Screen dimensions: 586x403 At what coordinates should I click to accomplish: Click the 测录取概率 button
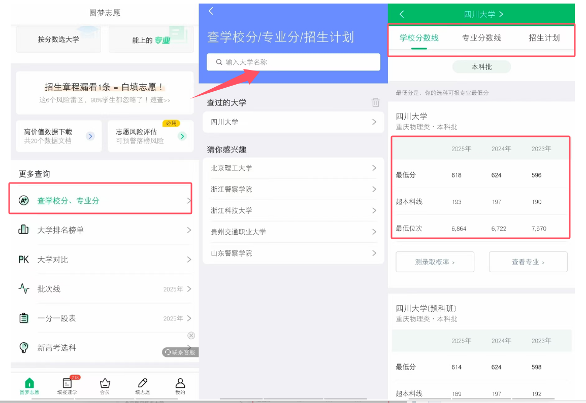[x=435, y=262]
